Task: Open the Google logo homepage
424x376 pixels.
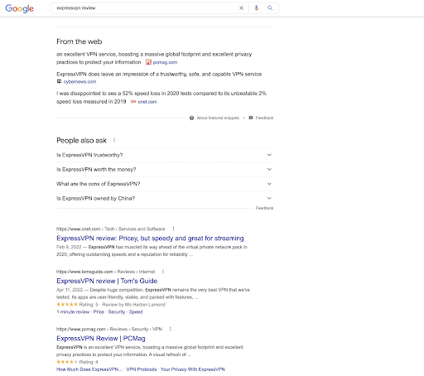Action: pyautogui.click(x=19, y=8)
